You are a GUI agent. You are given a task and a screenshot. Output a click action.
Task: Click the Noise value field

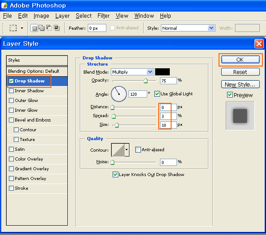(x=168, y=162)
